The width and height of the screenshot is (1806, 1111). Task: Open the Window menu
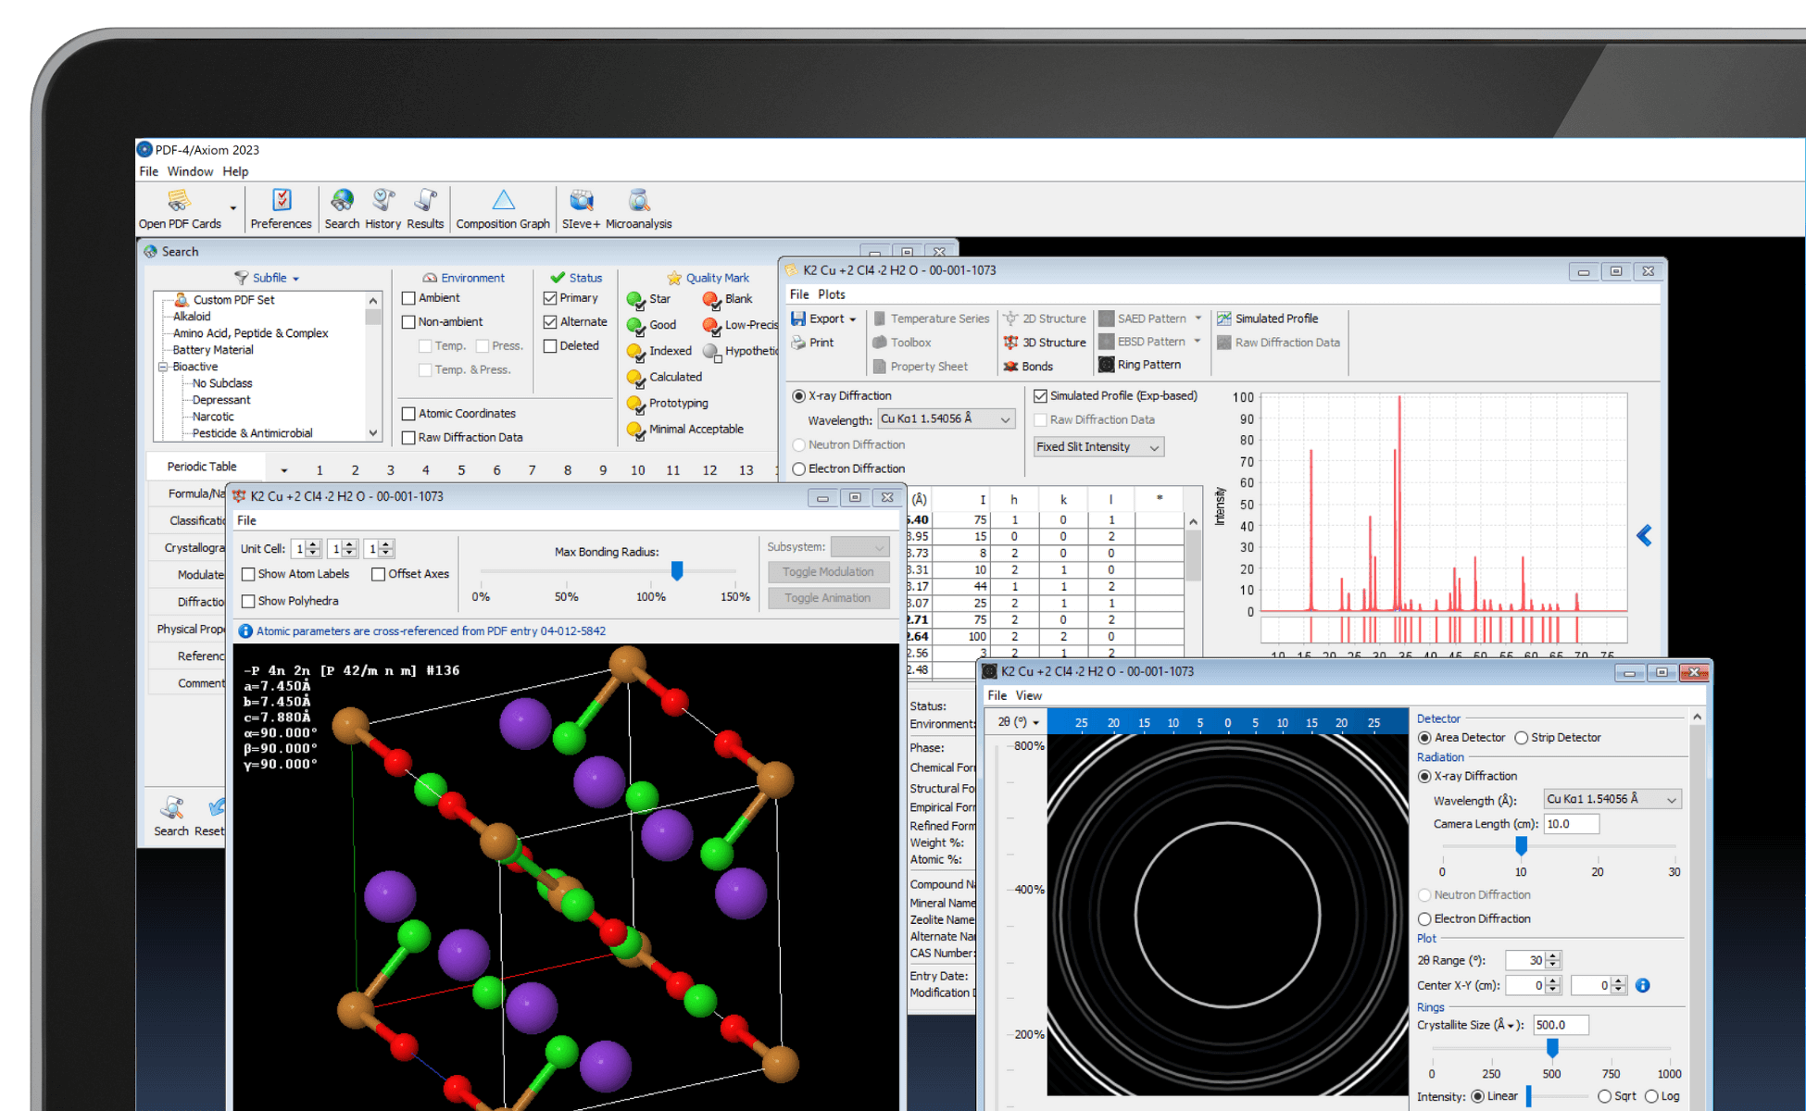[190, 171]
